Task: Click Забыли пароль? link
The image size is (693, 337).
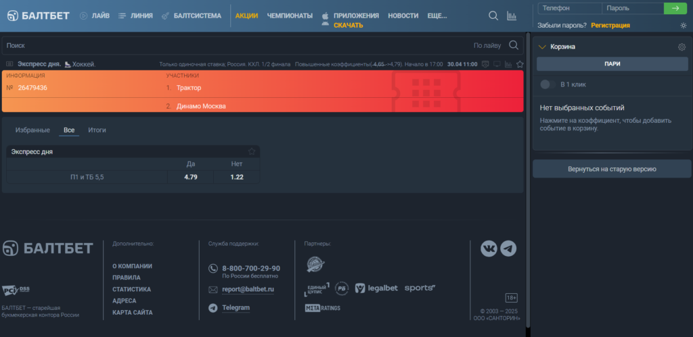Action: tap(562, 26)
